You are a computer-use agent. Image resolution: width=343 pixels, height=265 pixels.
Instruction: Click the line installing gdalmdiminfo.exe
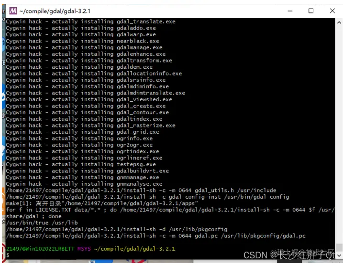pos(87,86)
